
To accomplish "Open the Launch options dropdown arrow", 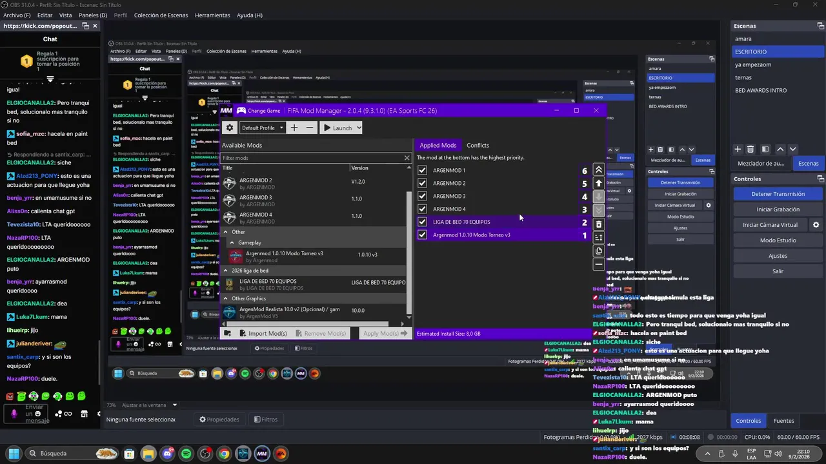I will [359, 128].
